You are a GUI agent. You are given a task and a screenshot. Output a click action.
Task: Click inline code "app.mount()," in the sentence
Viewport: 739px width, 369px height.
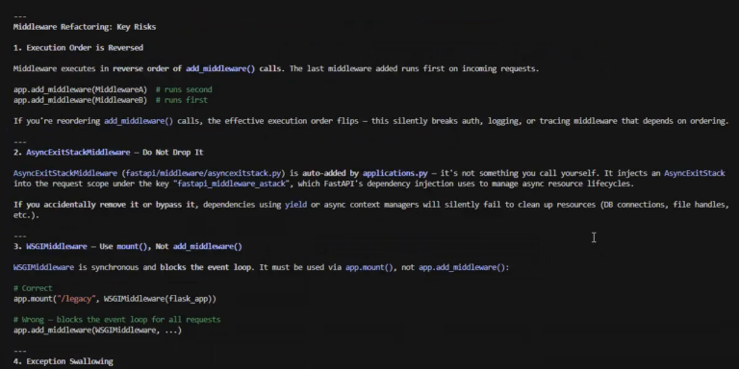371,267
